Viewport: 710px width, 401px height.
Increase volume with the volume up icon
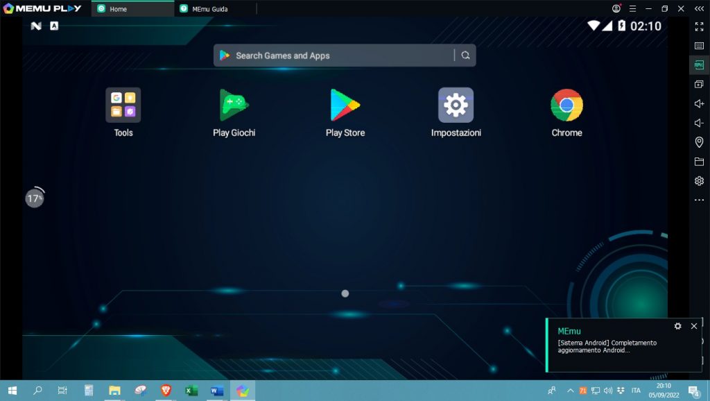(699, 104)
